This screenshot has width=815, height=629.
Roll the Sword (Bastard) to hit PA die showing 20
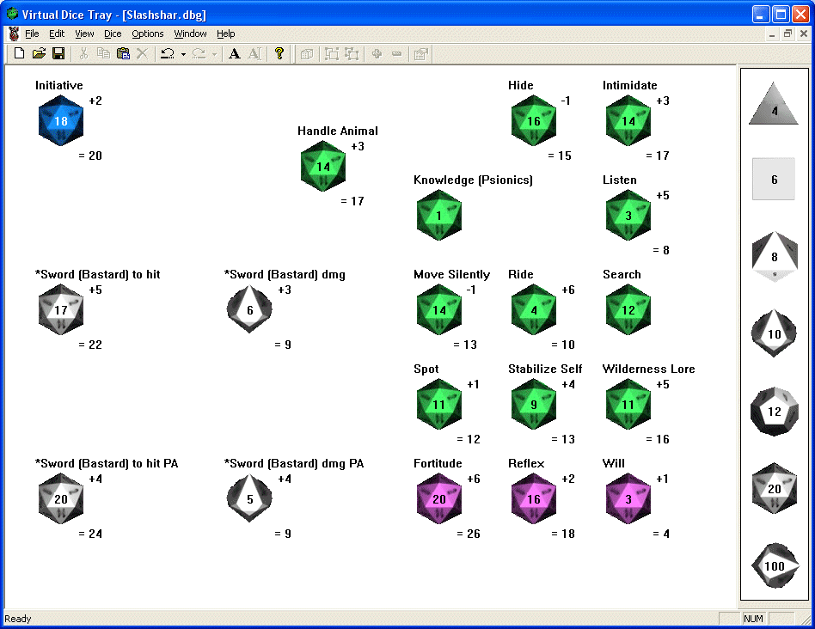coord(61,498)
